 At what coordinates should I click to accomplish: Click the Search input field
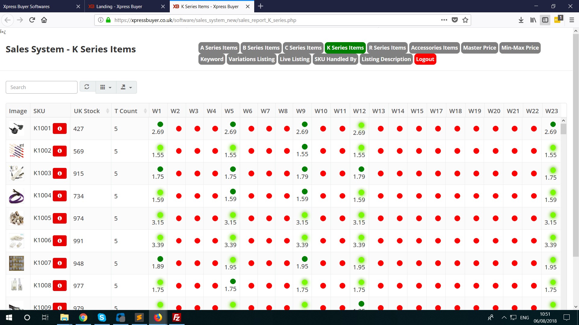coord(42,87)
